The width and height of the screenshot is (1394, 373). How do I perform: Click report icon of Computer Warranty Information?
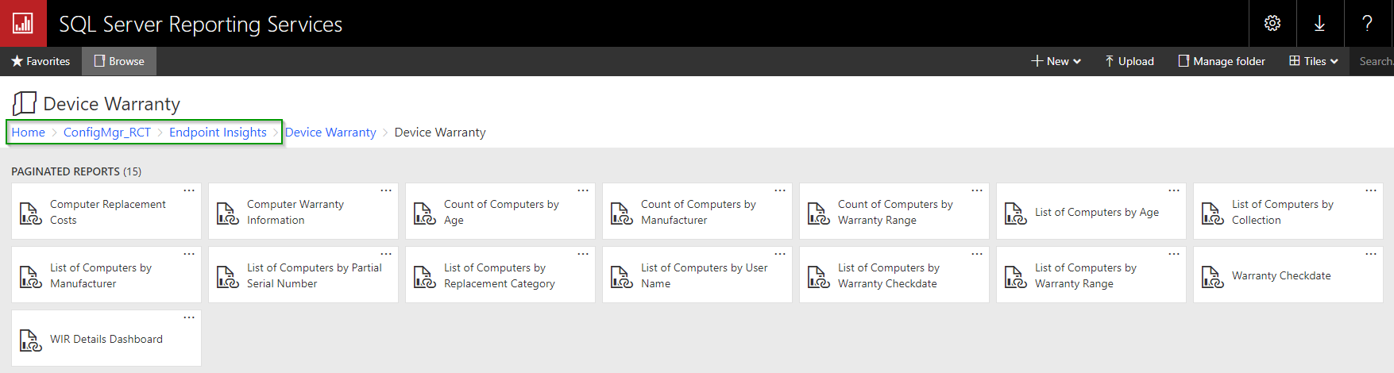coord(227,213)
